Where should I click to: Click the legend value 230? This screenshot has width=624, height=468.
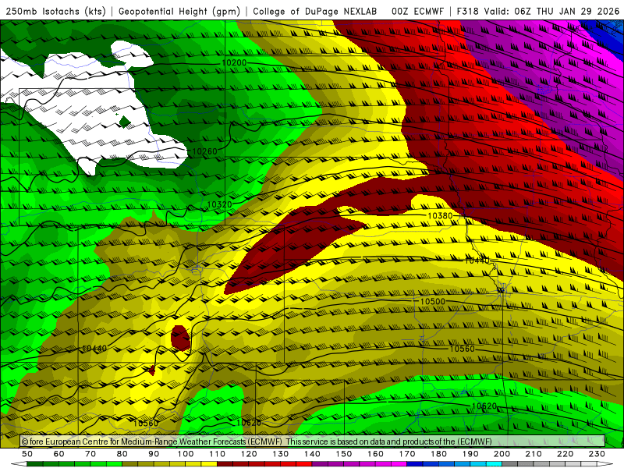(x=597, y=454)
